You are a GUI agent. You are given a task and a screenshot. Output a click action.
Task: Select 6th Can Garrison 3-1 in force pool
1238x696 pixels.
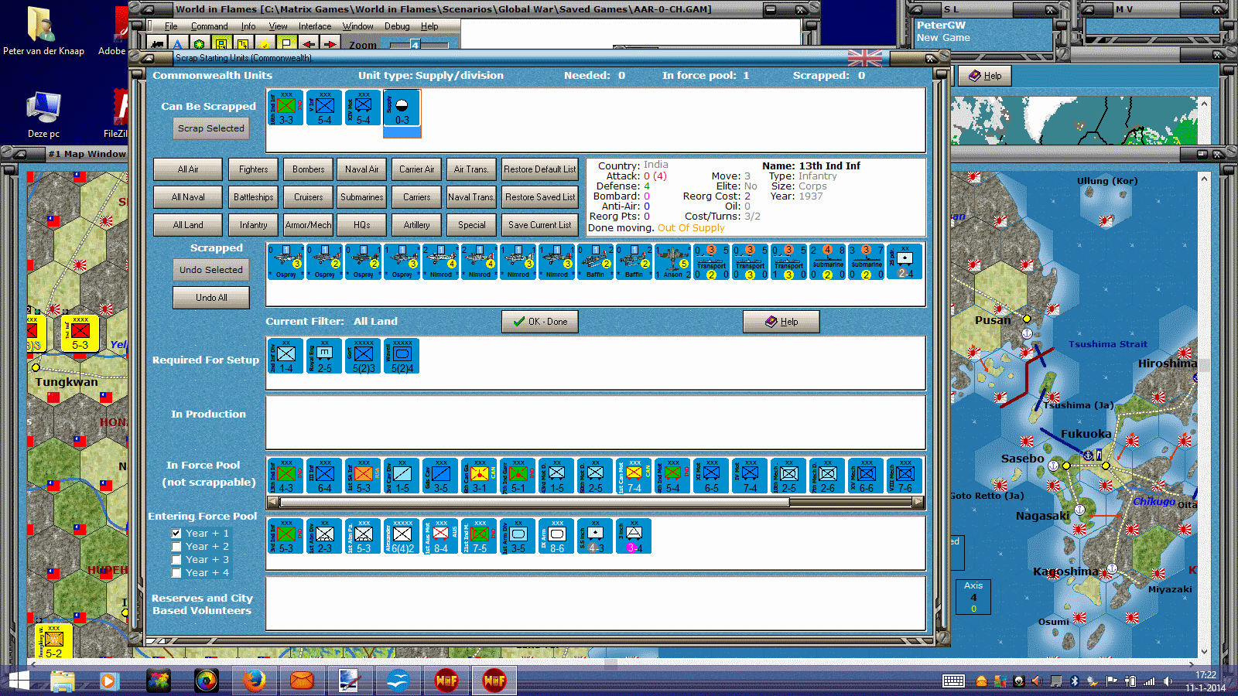point(479,476)
